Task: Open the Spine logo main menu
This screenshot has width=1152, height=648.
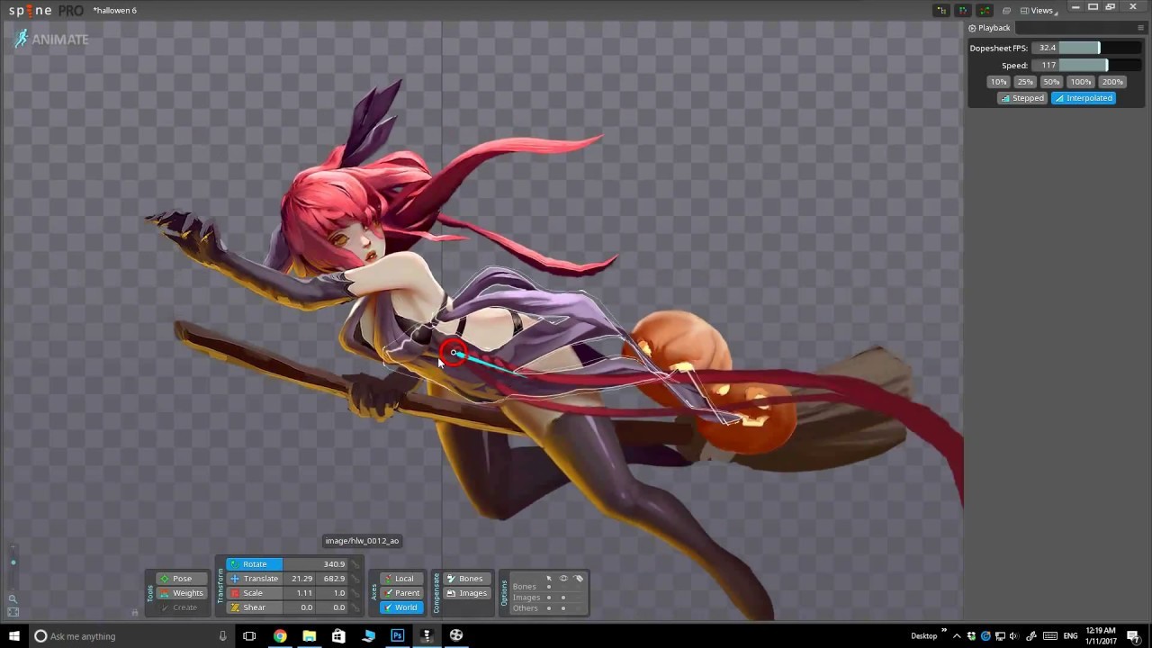Action: pyautogui.click(x=46, y=10)
